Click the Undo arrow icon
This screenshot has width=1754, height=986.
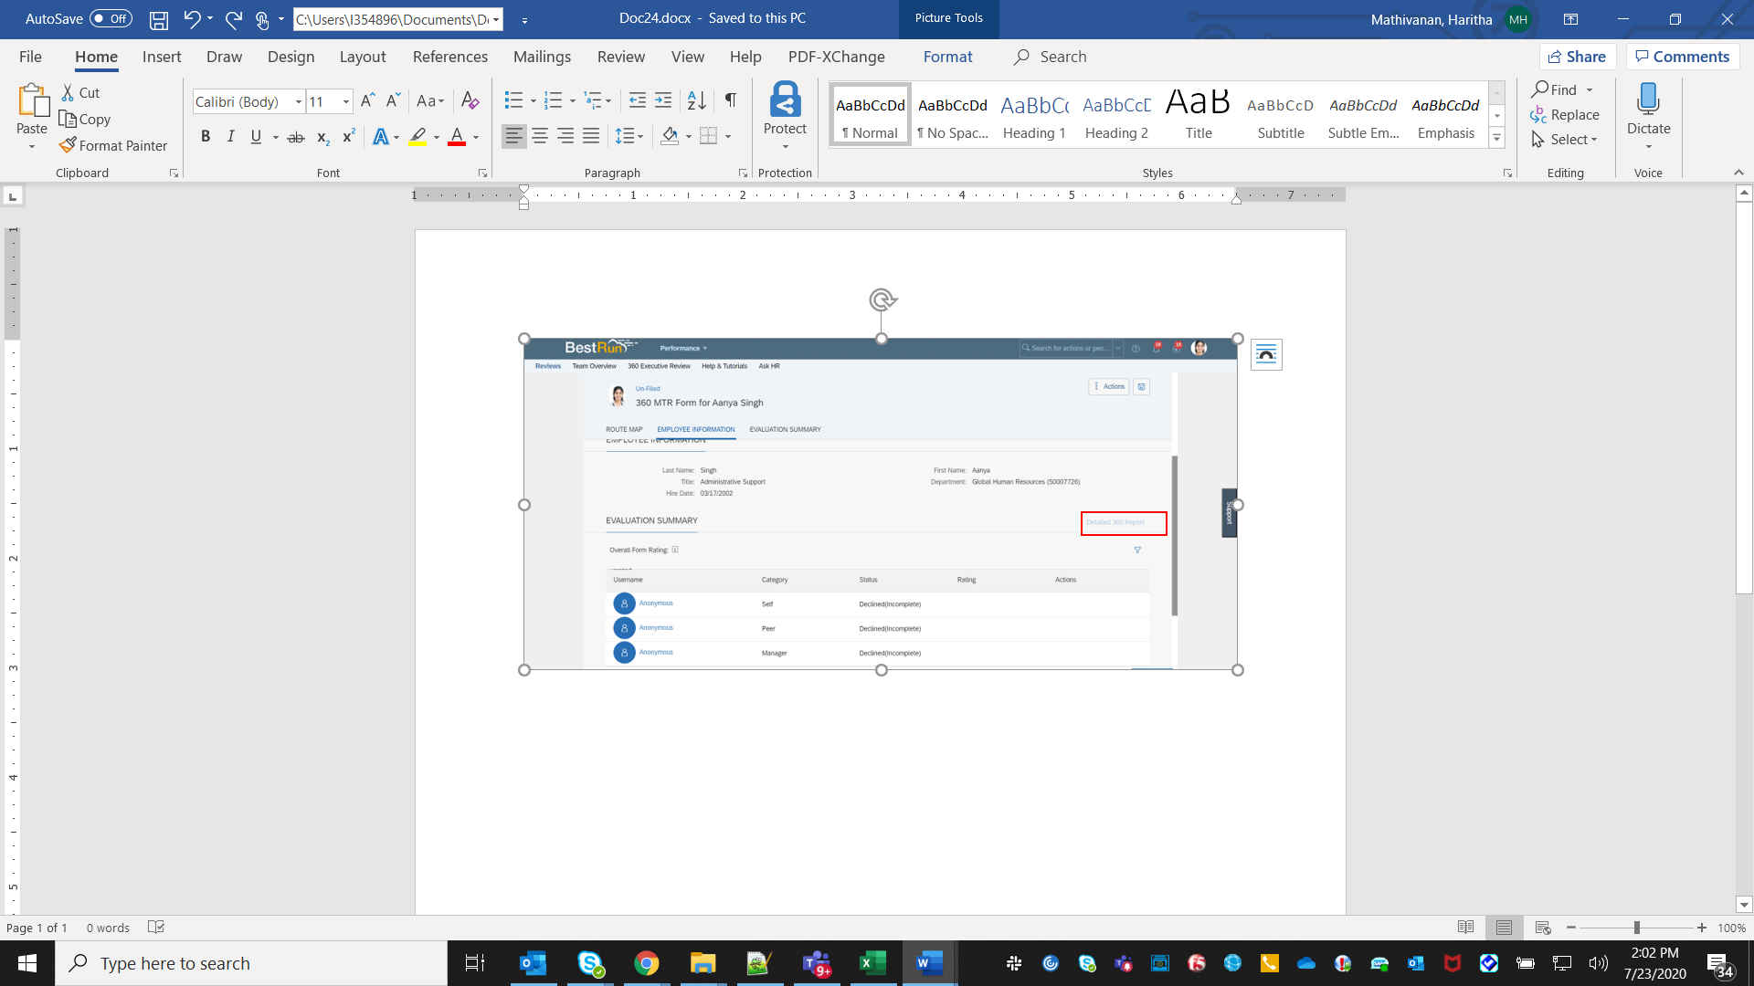point(191,19)
